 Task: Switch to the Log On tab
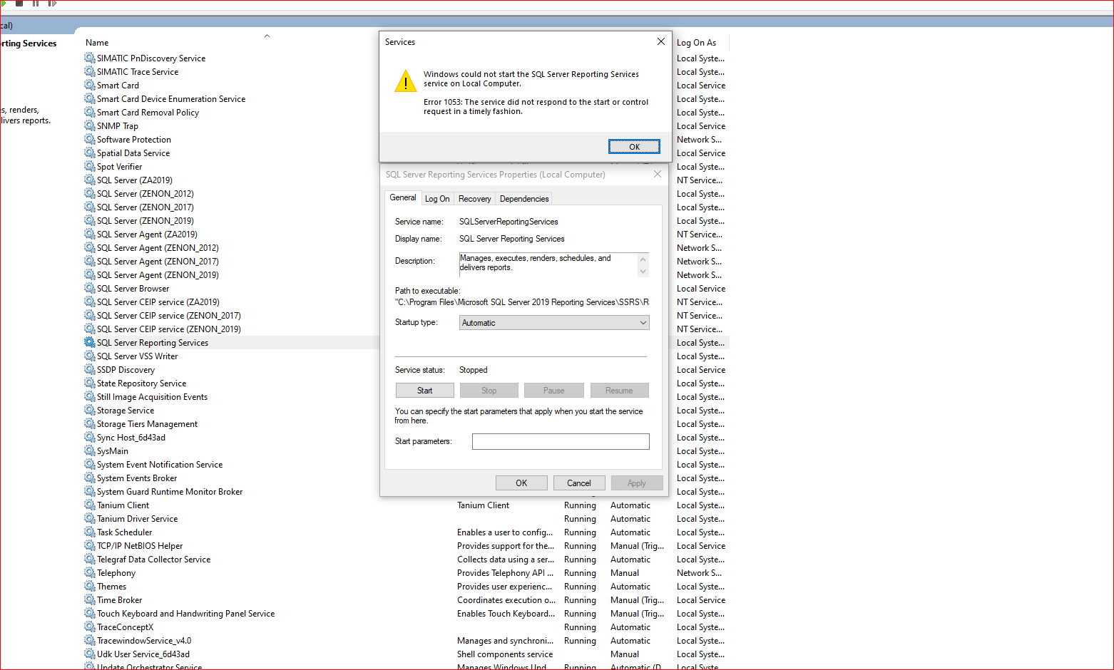point(437,199)
